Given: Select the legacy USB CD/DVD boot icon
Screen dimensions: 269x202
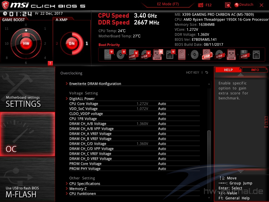Looking at the screenshot, I should [219, 54].
